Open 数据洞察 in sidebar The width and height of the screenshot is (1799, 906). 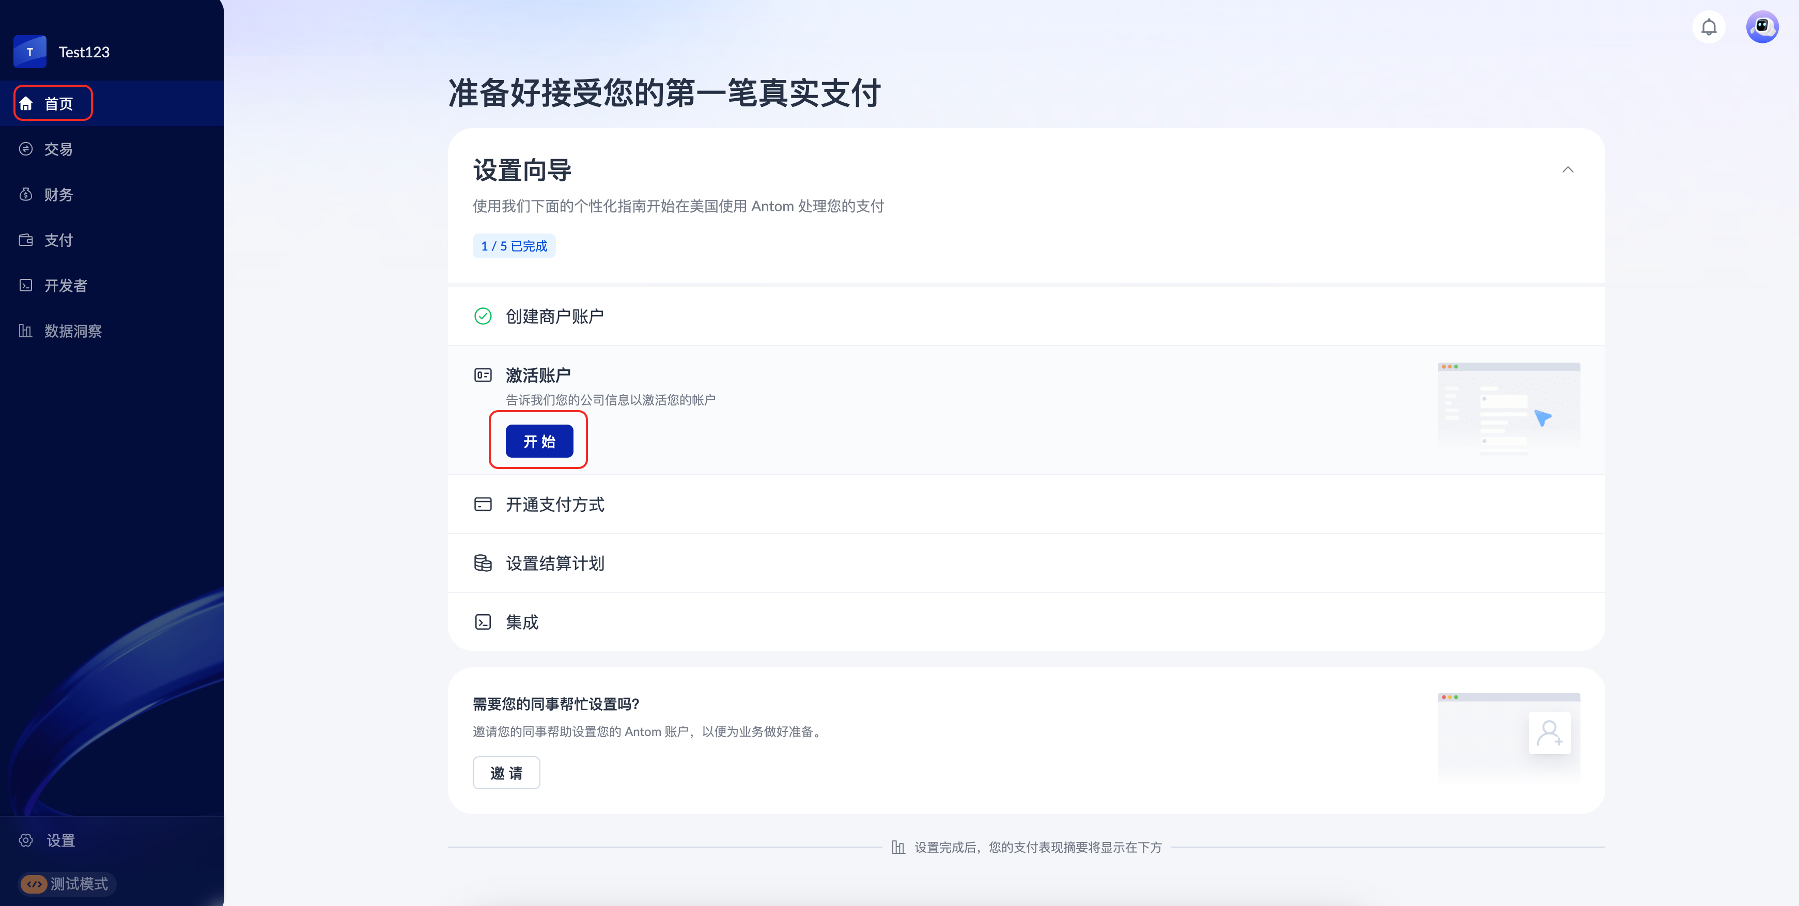pyautogui.click(x=73, y=331)
